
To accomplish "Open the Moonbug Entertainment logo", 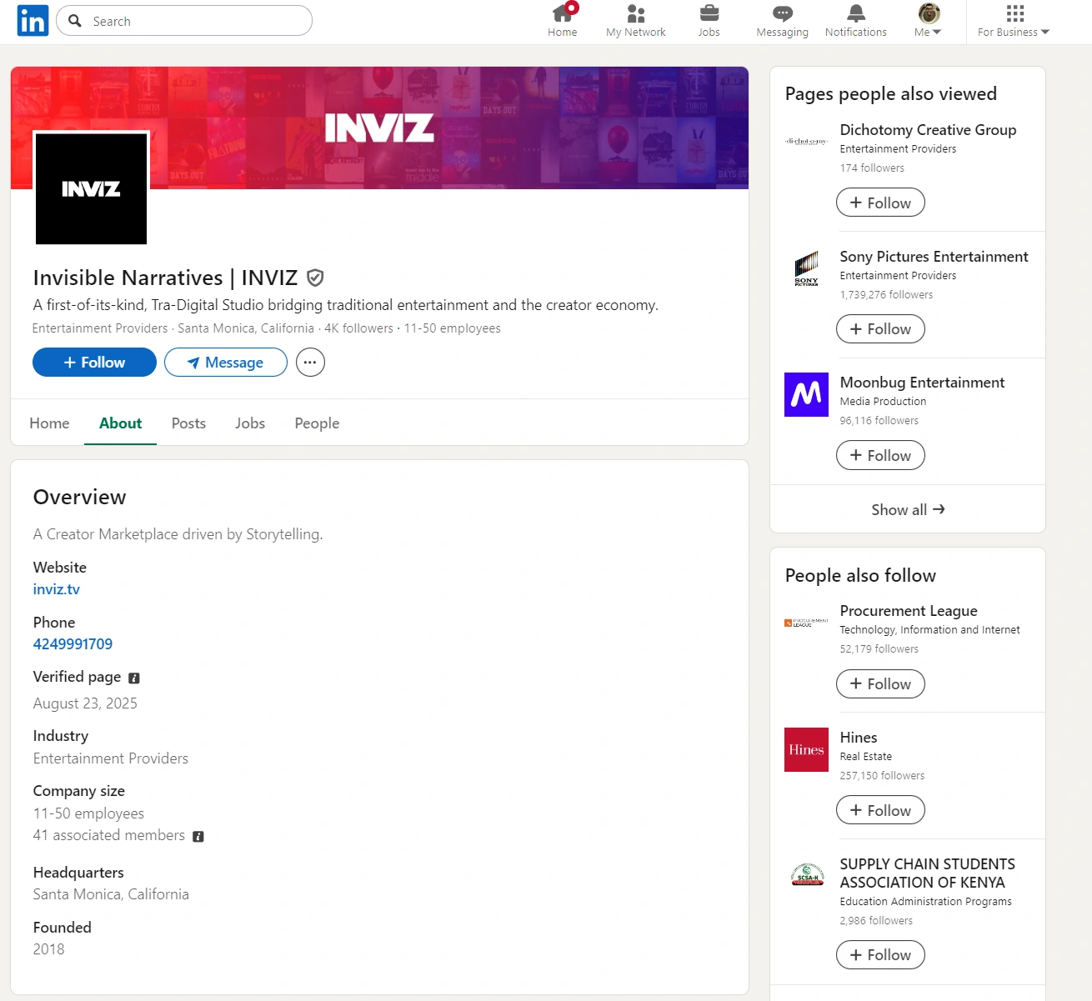I will [x=806, y=394].
